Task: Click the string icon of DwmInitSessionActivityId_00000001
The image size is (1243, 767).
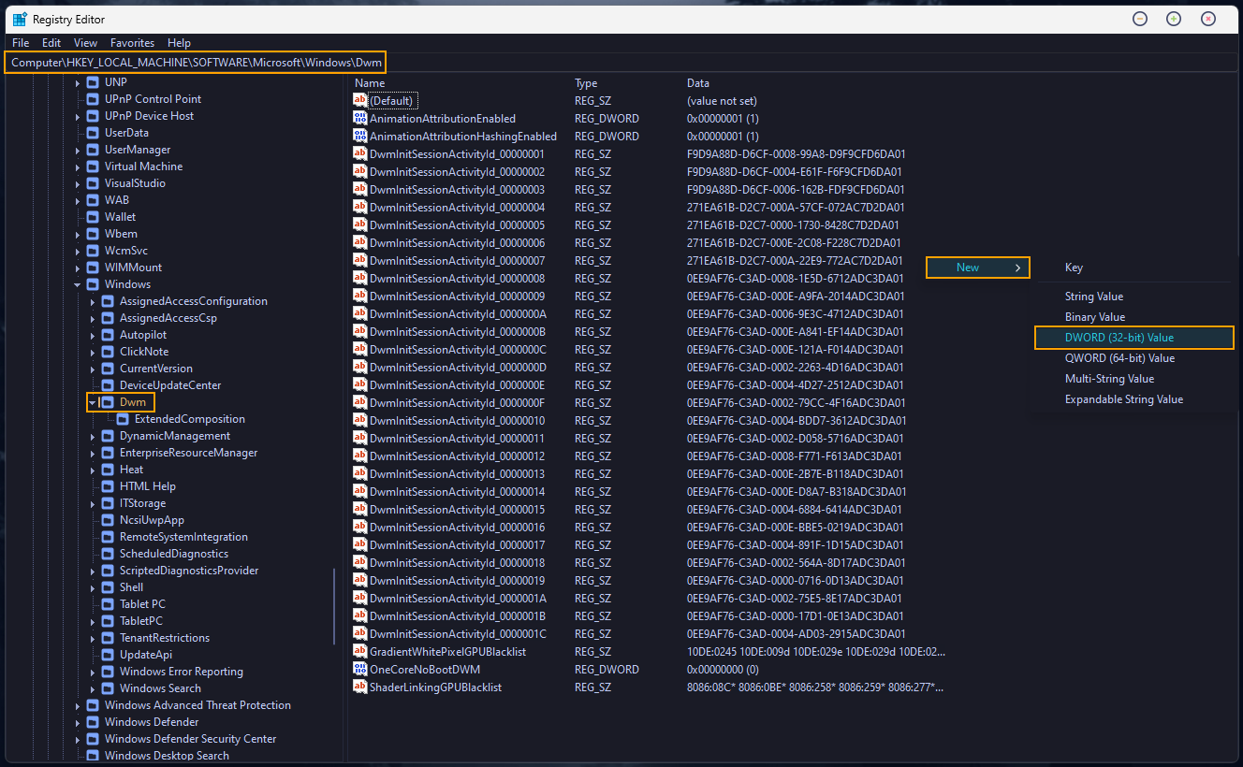Action: [360, 153]
